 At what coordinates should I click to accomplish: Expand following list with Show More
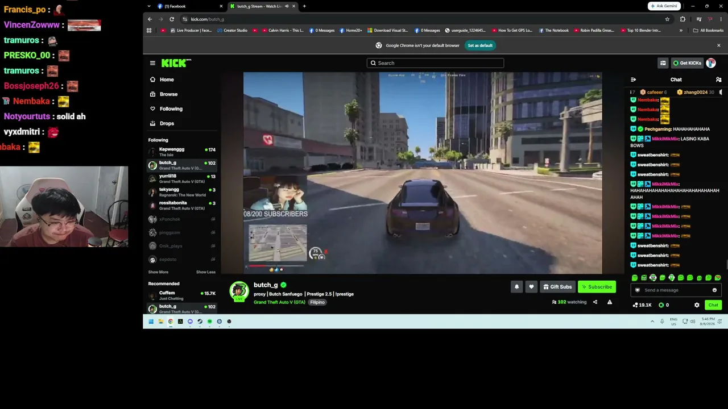pos(158,272)
